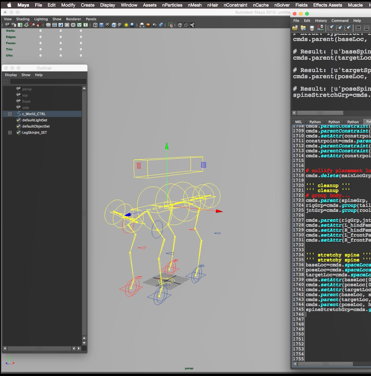Enable Wireframe display mode icon
Viewport: 371px width, 376px height.
(x=95, y=25)
